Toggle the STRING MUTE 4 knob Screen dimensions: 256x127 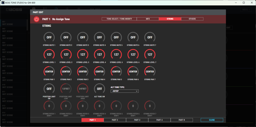[x=100, y=37]
